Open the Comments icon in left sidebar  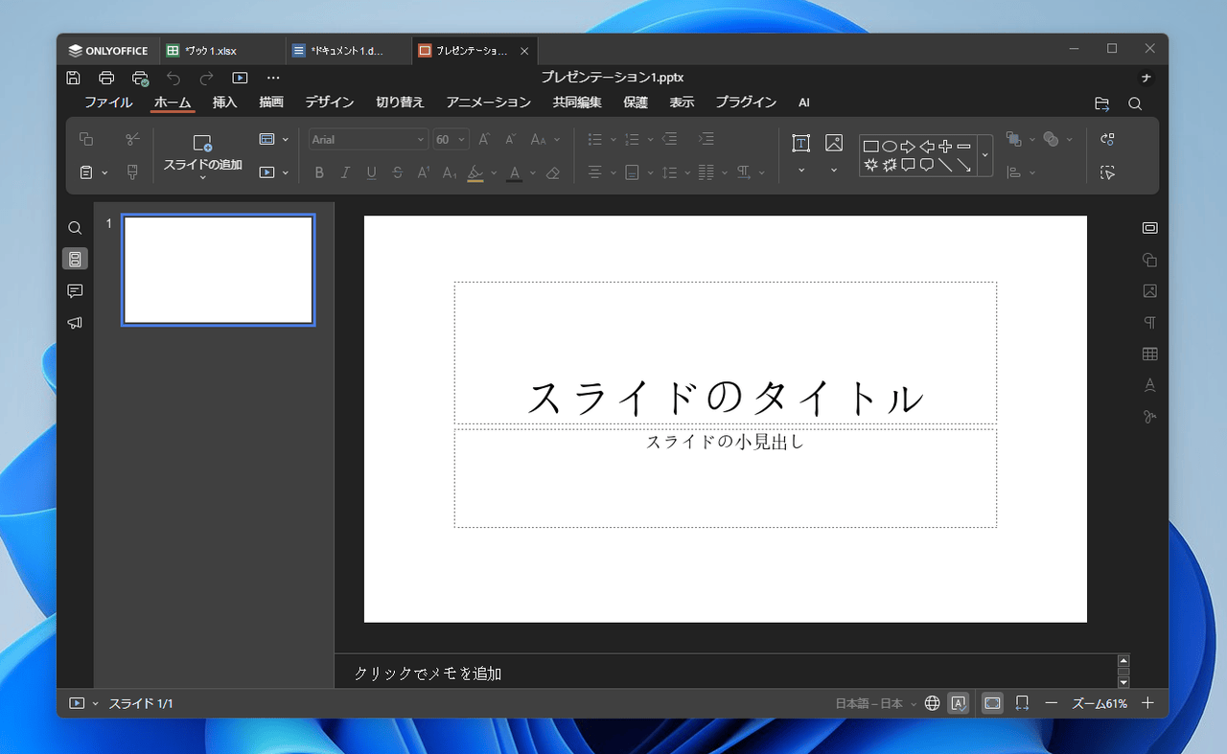click(x=75, y=290)
